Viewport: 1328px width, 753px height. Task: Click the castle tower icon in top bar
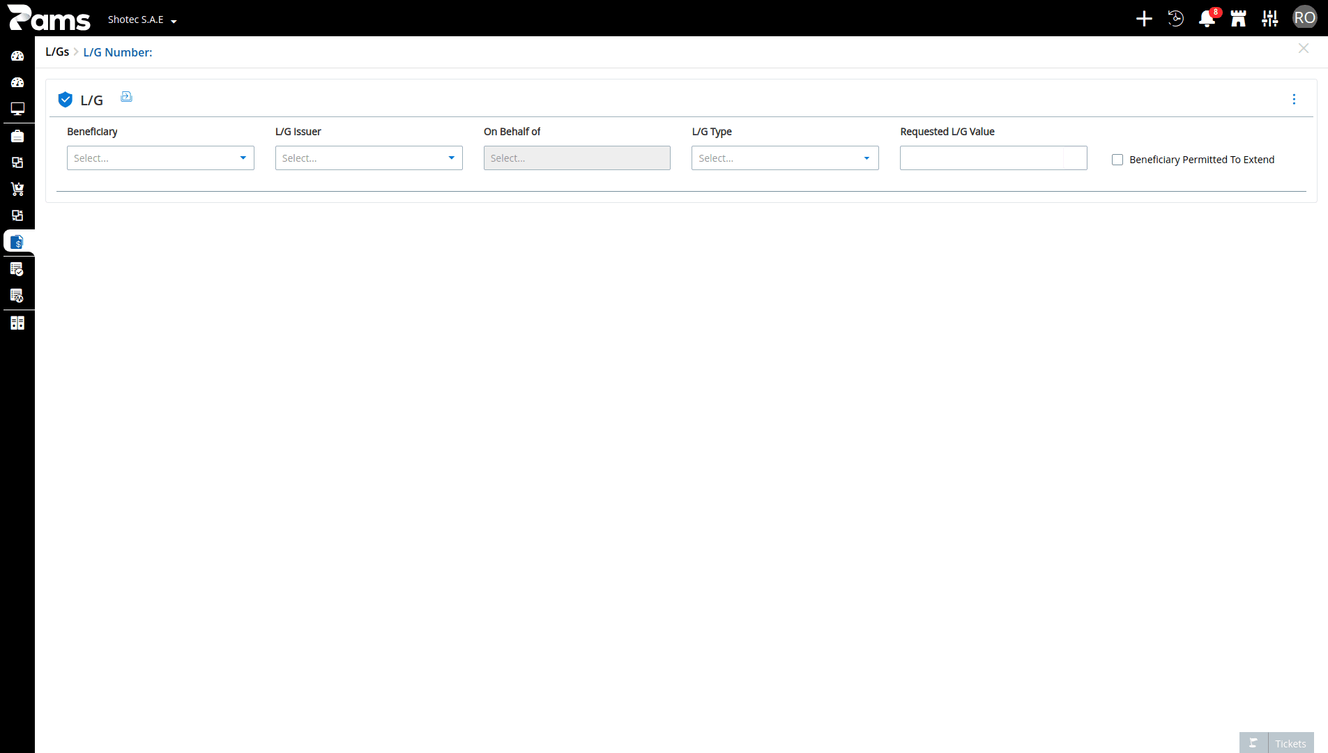(1238, 19)
